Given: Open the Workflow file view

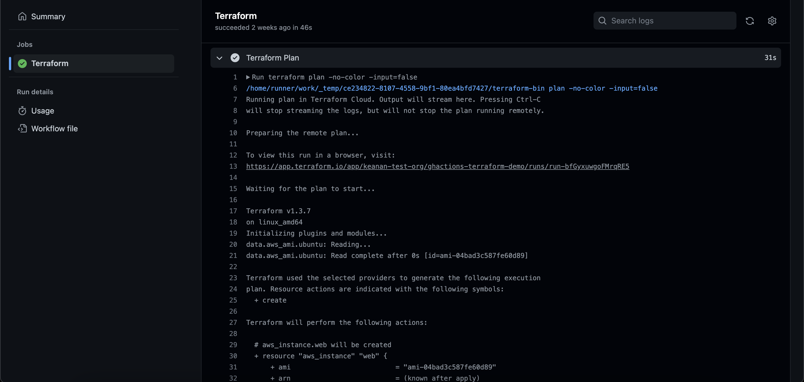Looking at the screenshot, I should (x=54, y=129).
